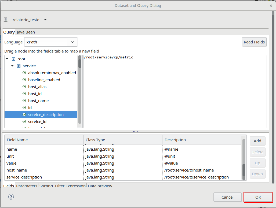Open the xPath language combo box
The height and width of the screenshot is (208, 276).
coord(51,42)
